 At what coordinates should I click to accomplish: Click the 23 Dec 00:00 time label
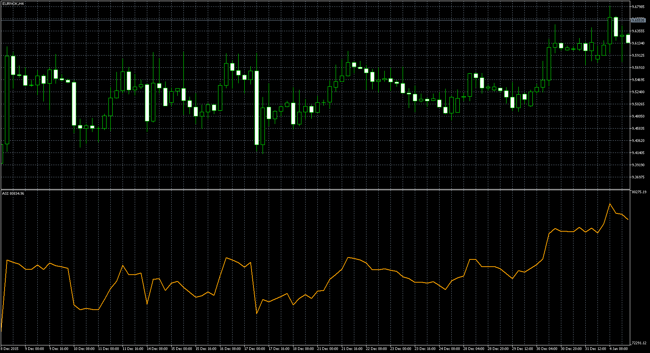click(x=401, y=349)
